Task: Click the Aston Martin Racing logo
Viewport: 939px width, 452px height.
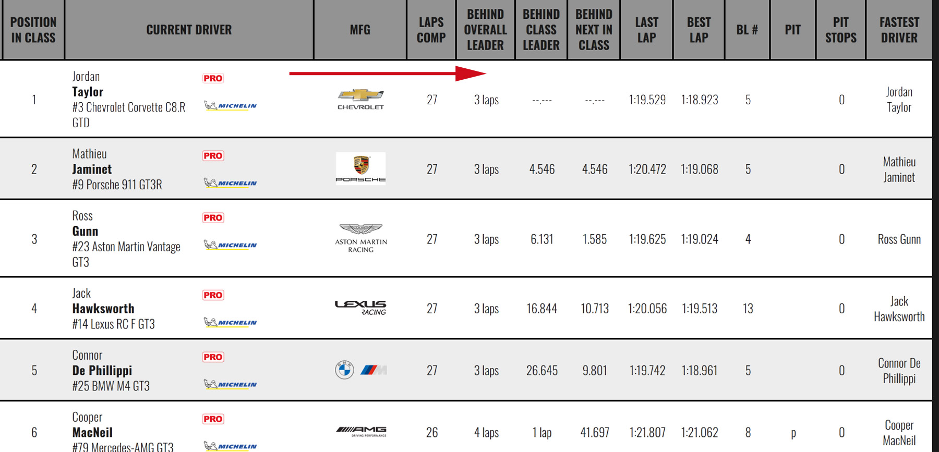Action: 360,238
